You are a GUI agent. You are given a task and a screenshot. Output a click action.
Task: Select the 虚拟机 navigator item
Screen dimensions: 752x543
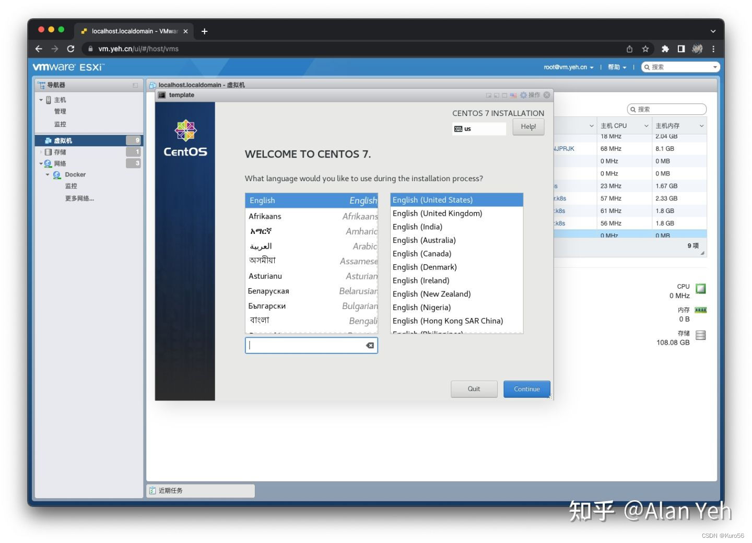click(x=88, y=140)
